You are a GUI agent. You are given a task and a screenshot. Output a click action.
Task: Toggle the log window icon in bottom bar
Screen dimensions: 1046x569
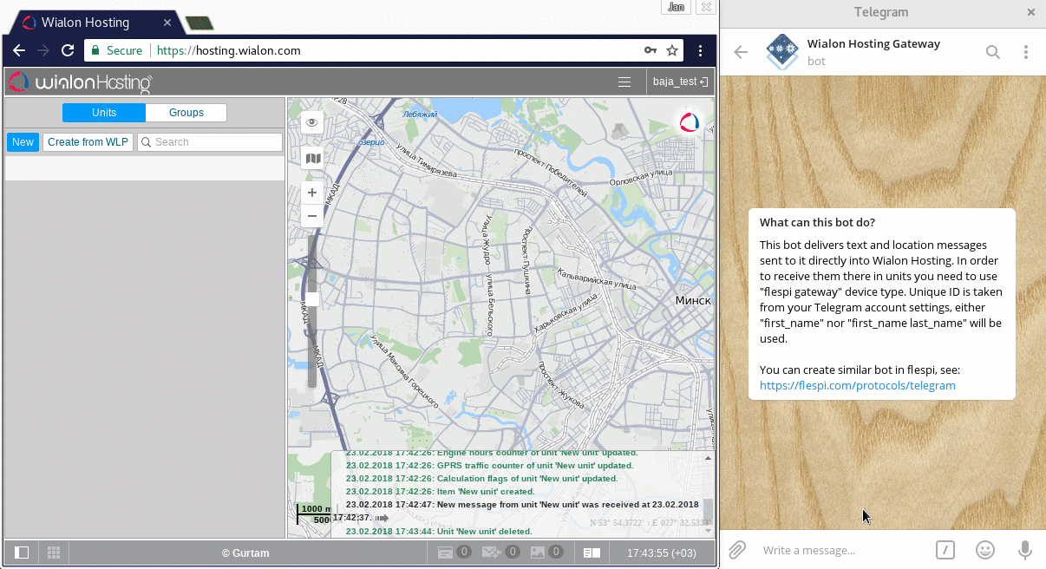click(592, 553)
